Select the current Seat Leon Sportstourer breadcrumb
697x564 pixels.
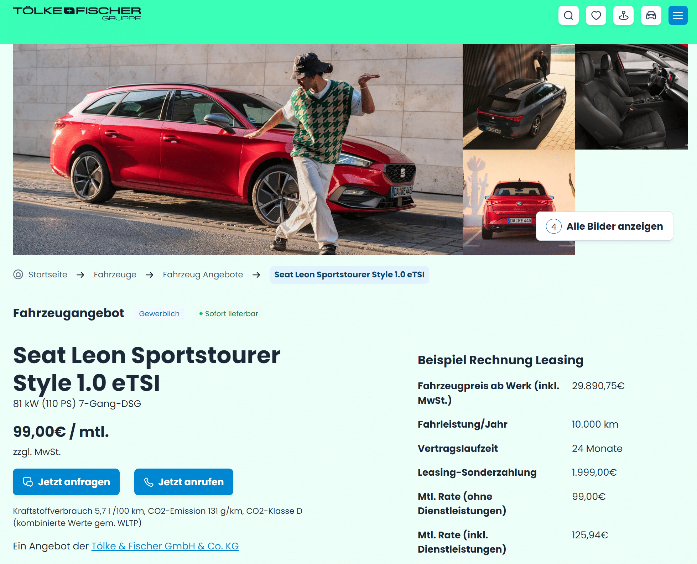point(349,275)
